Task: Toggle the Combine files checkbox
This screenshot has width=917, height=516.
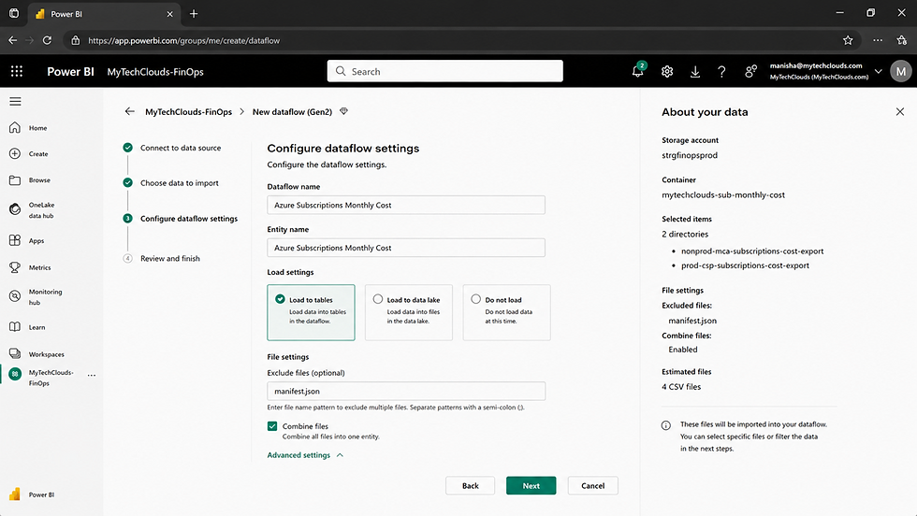Action: 272,426
